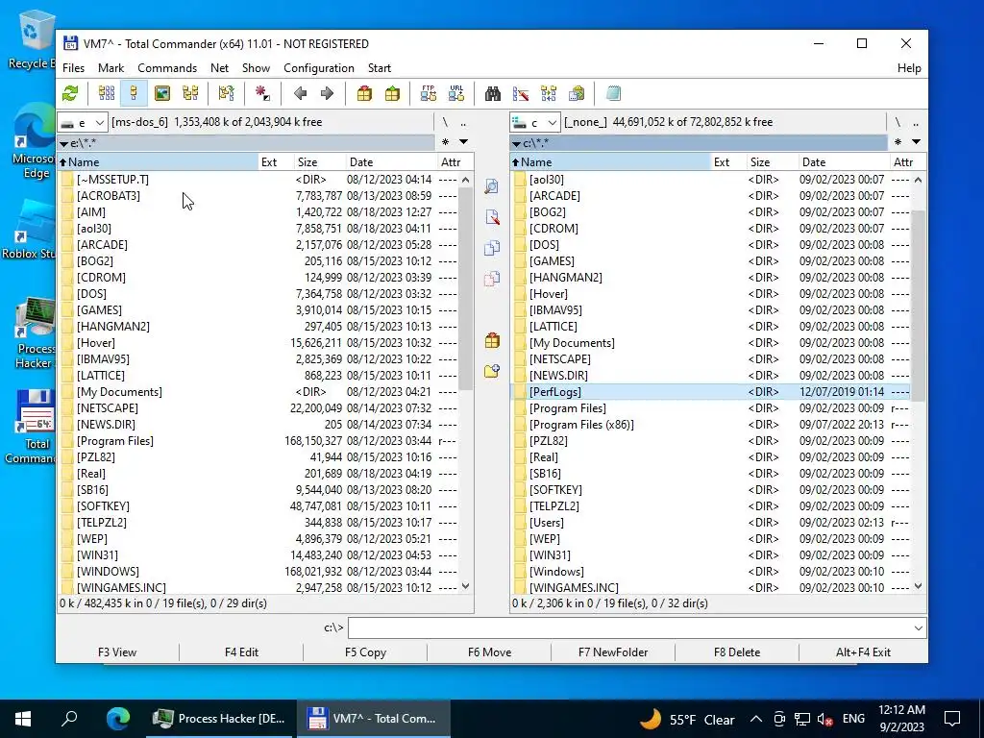The width and height of the screenshot is (984, 738).
Task: Open the Multi-rename tool icon
Action: point(521,93)
